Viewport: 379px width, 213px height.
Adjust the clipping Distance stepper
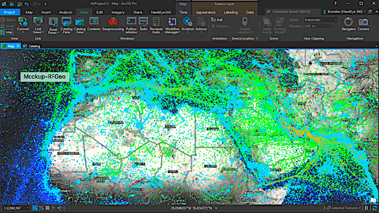tap(331, 26)
